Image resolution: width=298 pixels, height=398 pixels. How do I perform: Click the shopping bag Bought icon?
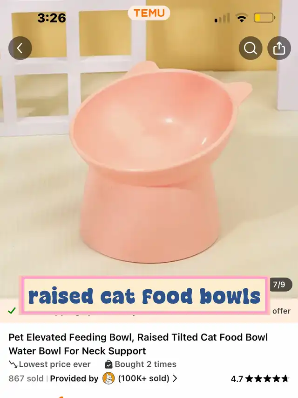coord(108,364)
